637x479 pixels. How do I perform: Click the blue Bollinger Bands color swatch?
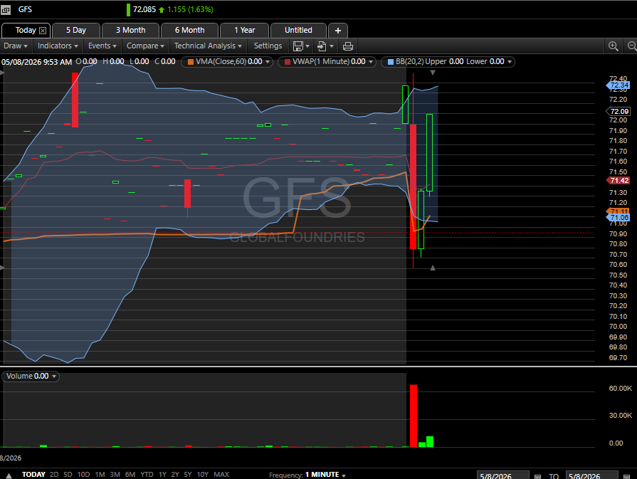coord(391,62)
